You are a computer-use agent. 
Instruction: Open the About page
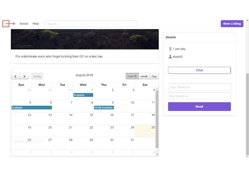[x=24, y=24]
